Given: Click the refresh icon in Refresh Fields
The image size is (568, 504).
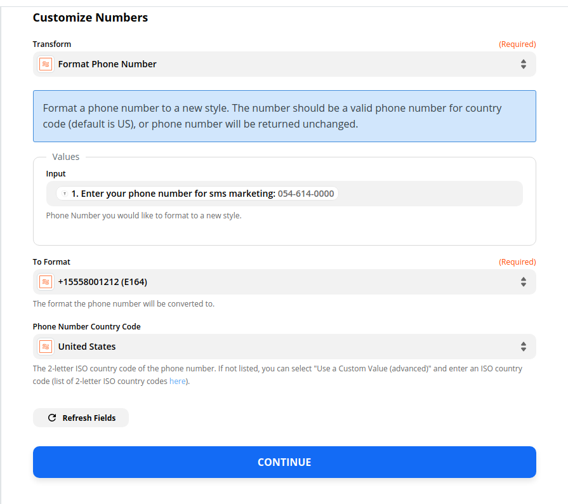Looking at the screenshot, I should [52, 418].
